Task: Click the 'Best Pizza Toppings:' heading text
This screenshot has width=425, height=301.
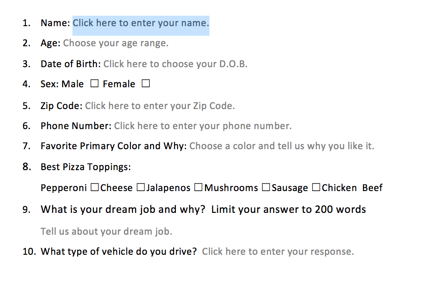Action: click(86, 167)
